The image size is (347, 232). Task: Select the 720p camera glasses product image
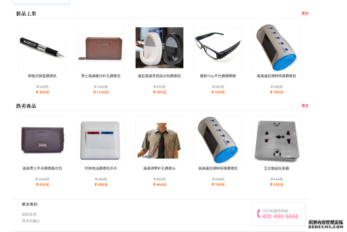click(218, 48)
